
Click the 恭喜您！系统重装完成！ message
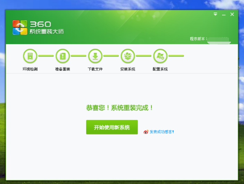120,108
